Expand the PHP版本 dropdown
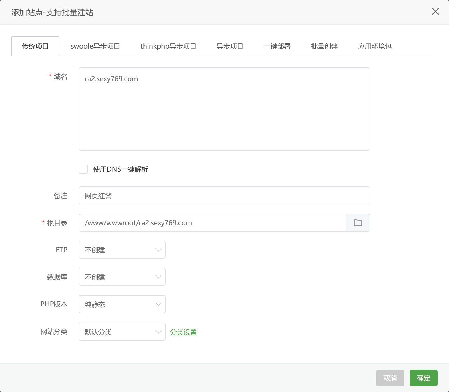 (122, 304)
